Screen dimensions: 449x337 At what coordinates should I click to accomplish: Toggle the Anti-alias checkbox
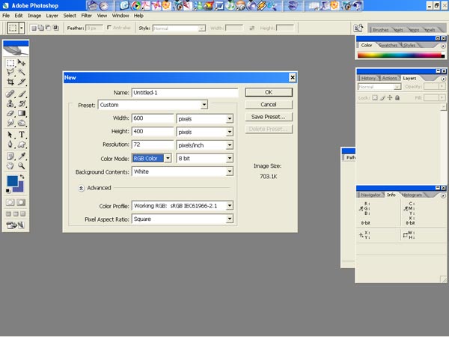[x=110, y=28]
